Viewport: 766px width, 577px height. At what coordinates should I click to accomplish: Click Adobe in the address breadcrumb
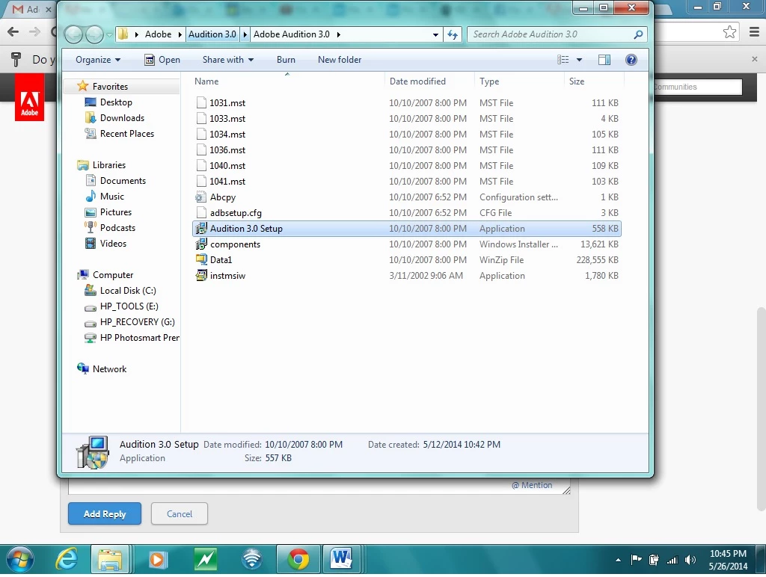(x=159, y=34)
